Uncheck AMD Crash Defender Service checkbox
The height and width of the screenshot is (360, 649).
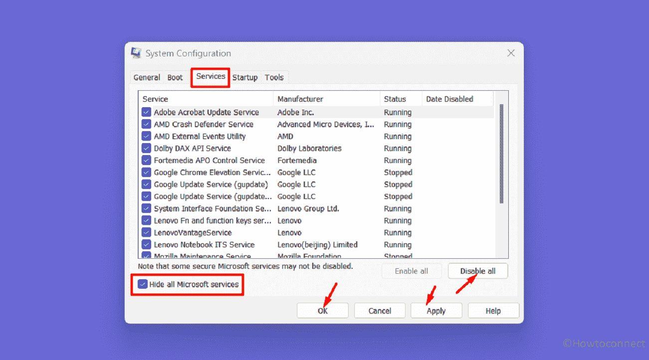pyautogui.click(x=146, y=124)
